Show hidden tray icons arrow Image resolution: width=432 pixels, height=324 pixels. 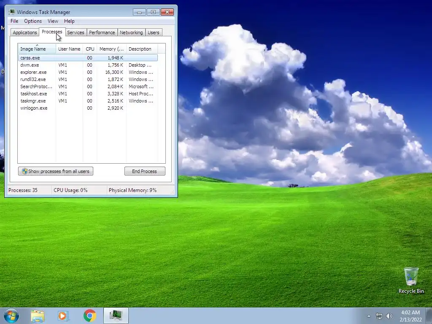point(369,316)
